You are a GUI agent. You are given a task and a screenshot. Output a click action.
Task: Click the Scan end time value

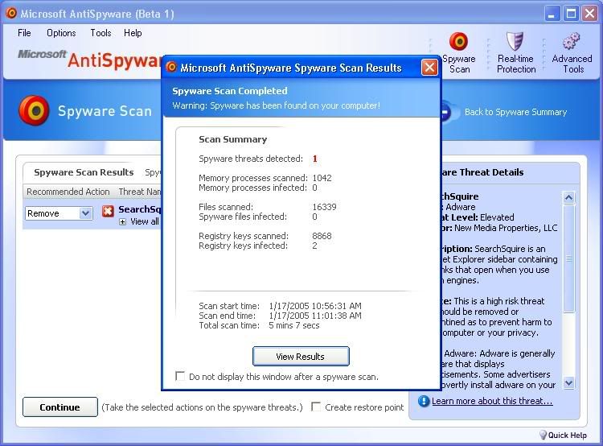point(315,316)
